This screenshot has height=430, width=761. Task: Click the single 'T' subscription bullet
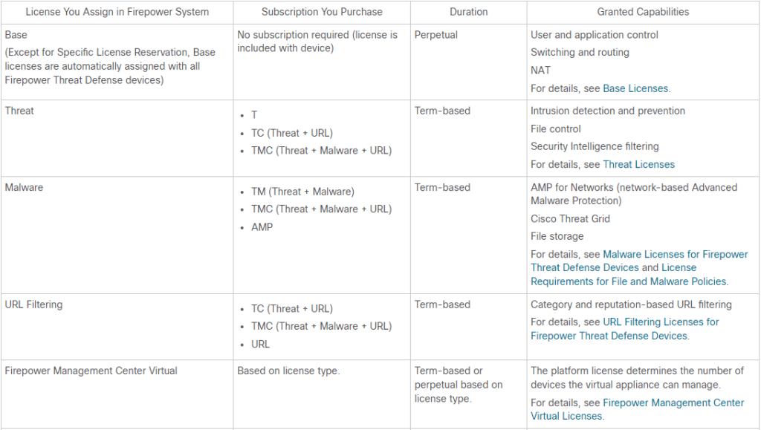click(x=254, y=115)
